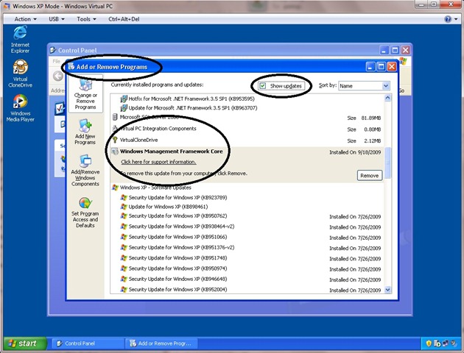Switch to Control Panel taskbar button
464x353 pixels.
(x=88, y=343)
